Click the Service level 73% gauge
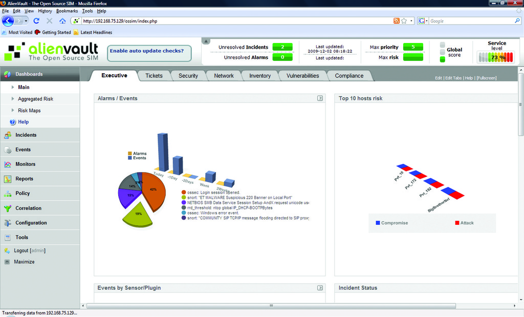524x317 pixels. point(495,57)
